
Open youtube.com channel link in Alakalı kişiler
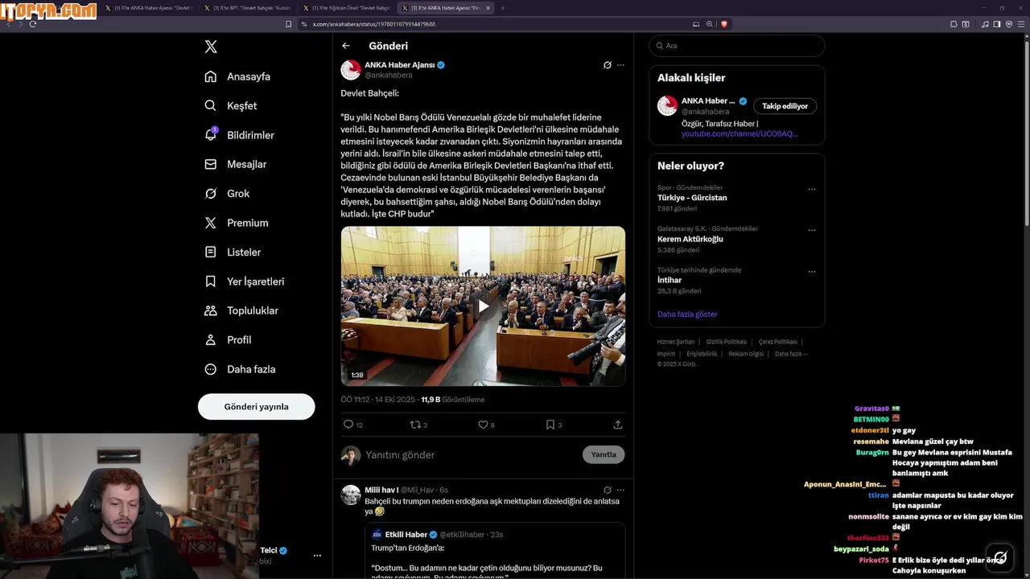(x=740, y=134)
